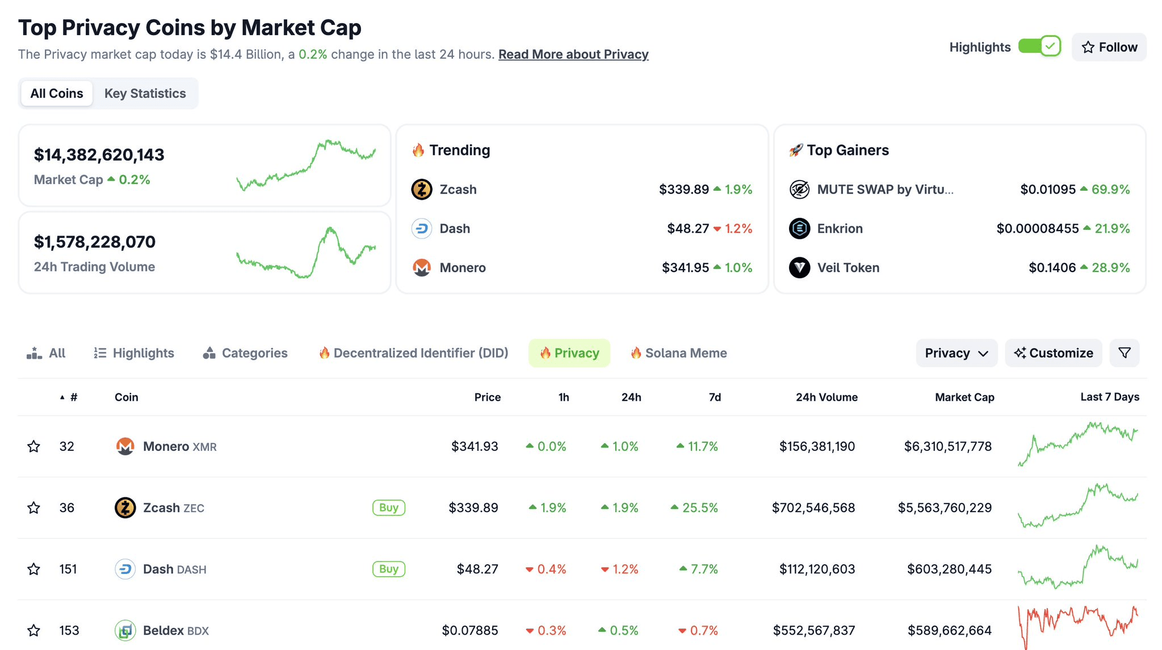Open the Read More about Privacy link
This screenshot has height=650, width=1162.
pos(573,54)
